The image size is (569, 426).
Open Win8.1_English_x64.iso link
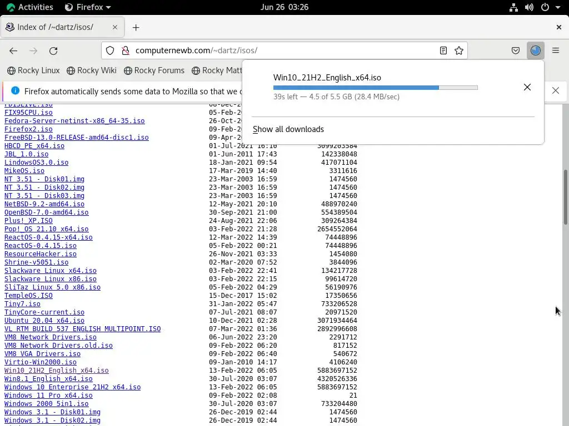(48, 379)
